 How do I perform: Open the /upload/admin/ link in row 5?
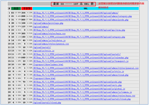coord(41,27)
